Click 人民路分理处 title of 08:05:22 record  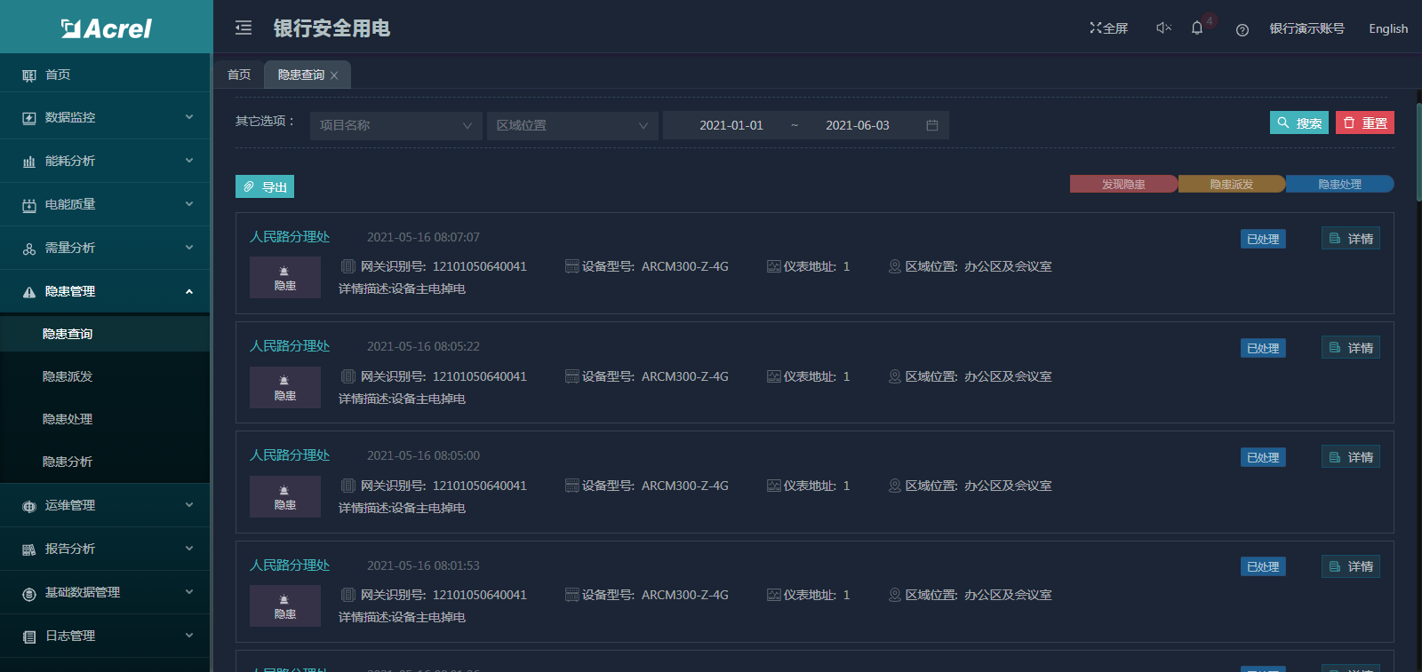(x=290, y=346)
